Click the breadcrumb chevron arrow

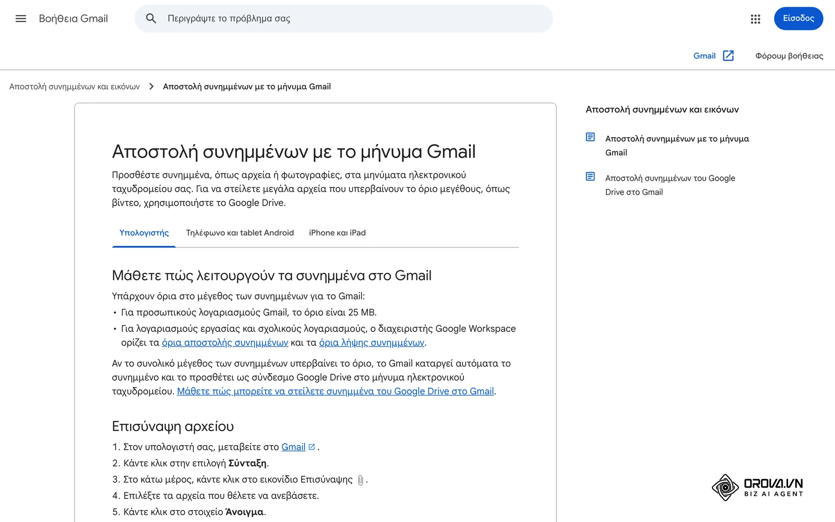(151, 87)
